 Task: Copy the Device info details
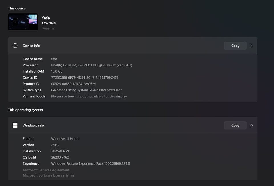tap(235, 46)
